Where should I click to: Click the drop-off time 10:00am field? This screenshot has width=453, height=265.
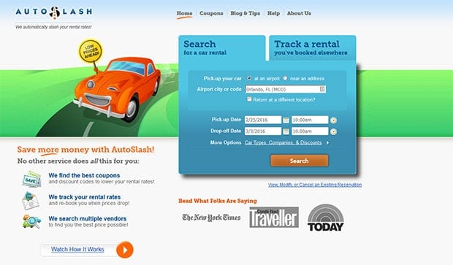click(310, 131)
